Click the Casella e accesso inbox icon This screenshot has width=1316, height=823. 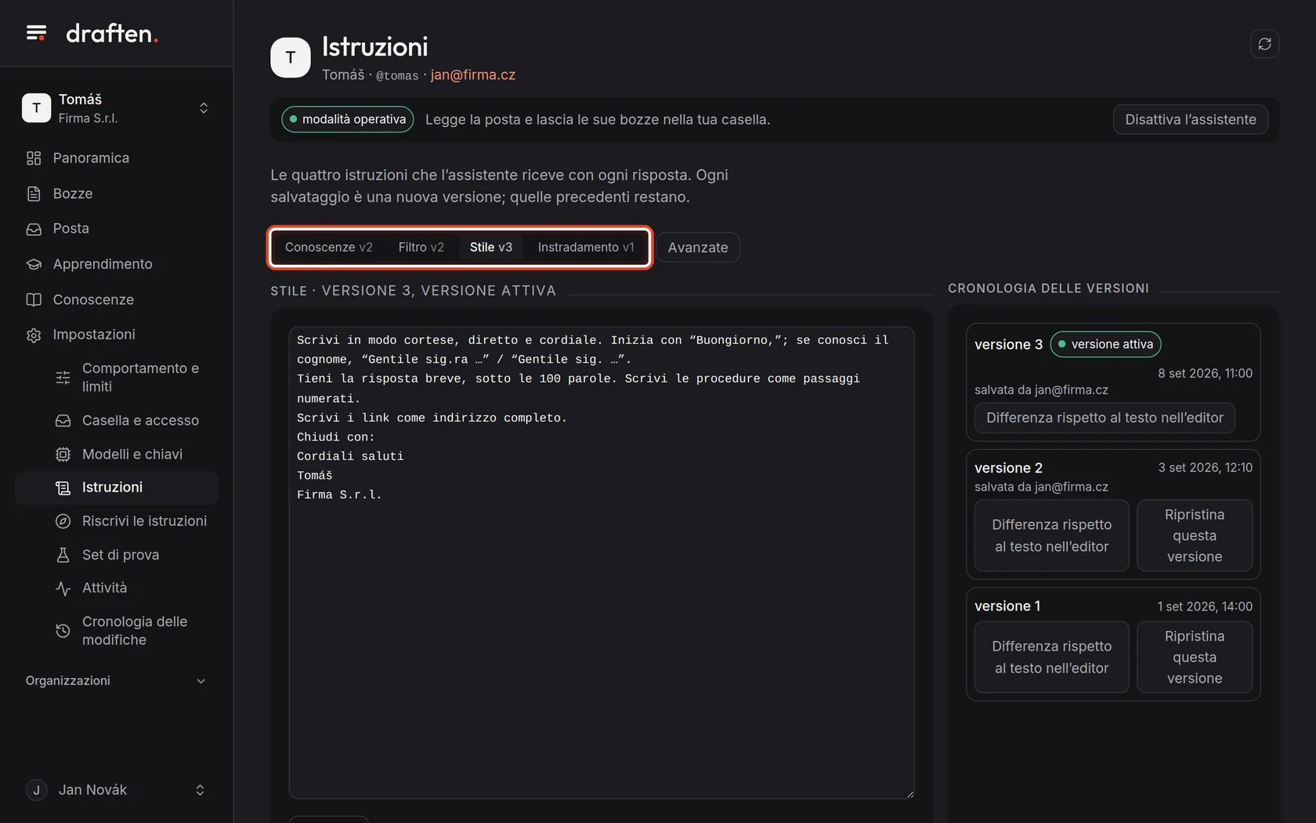[x=63, y=421]
